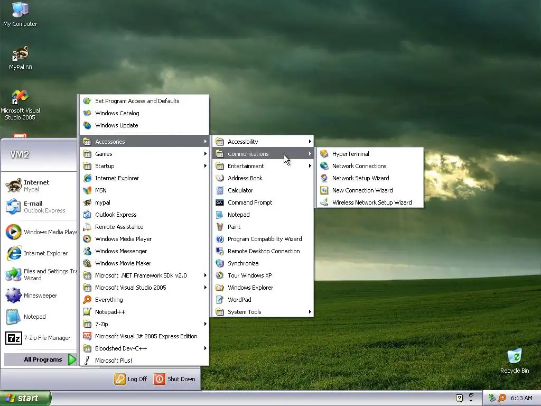Click the All Programs button
Viewport: 541px width, 406px height.
40,359
